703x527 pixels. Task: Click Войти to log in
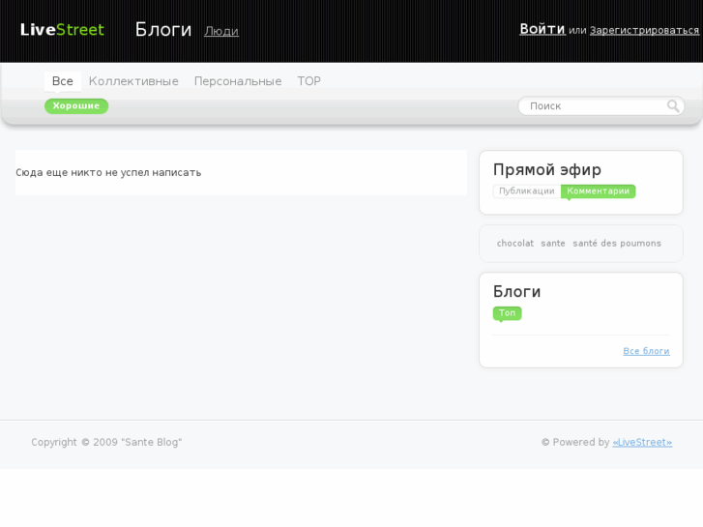coord(542,29)
